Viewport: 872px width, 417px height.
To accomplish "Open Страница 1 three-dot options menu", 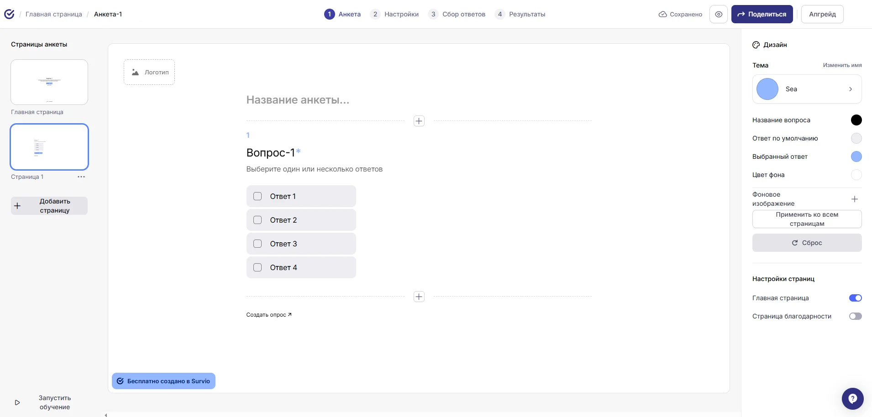I will [x=81, y=177].
